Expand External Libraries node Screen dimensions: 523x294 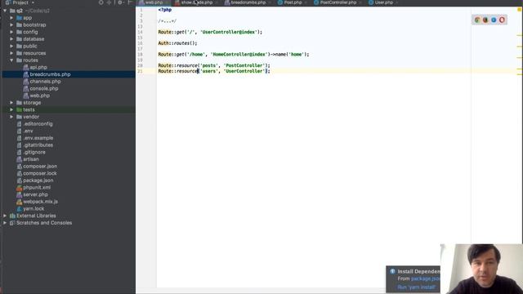5,216
